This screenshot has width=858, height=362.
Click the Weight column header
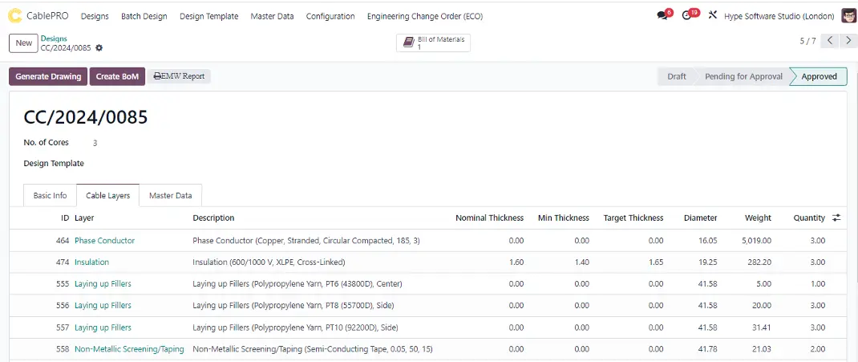tap(758, 218)
